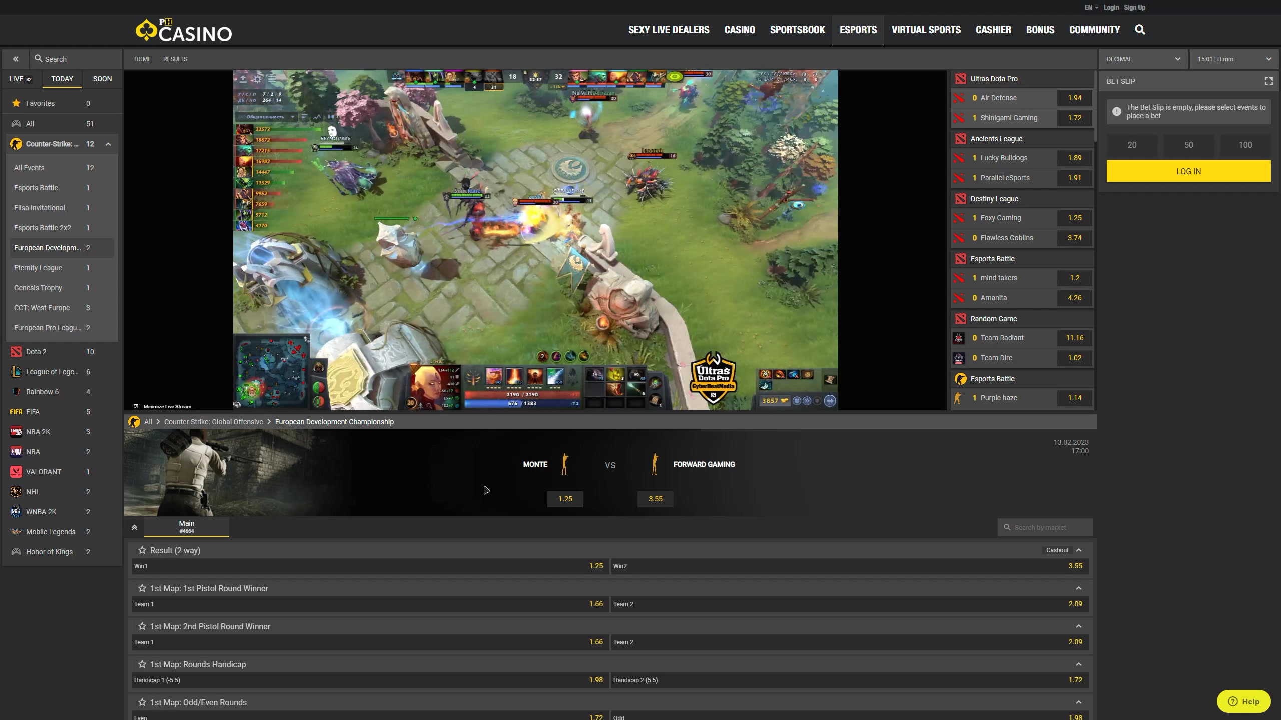
Task: Click the yellow LOG IN button
Action: 1188,171
